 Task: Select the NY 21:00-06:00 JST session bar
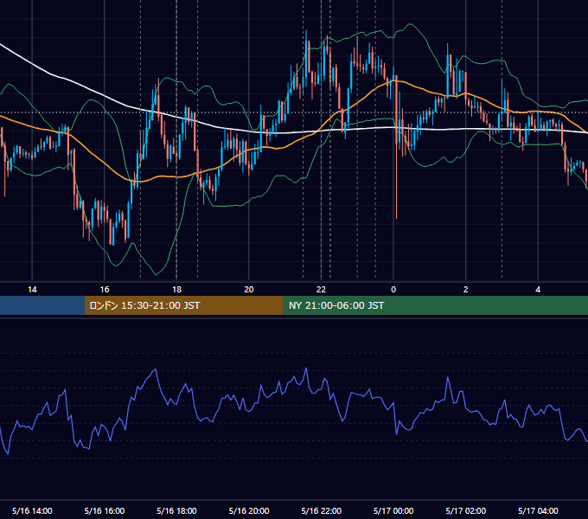click(x=435, y=305)
